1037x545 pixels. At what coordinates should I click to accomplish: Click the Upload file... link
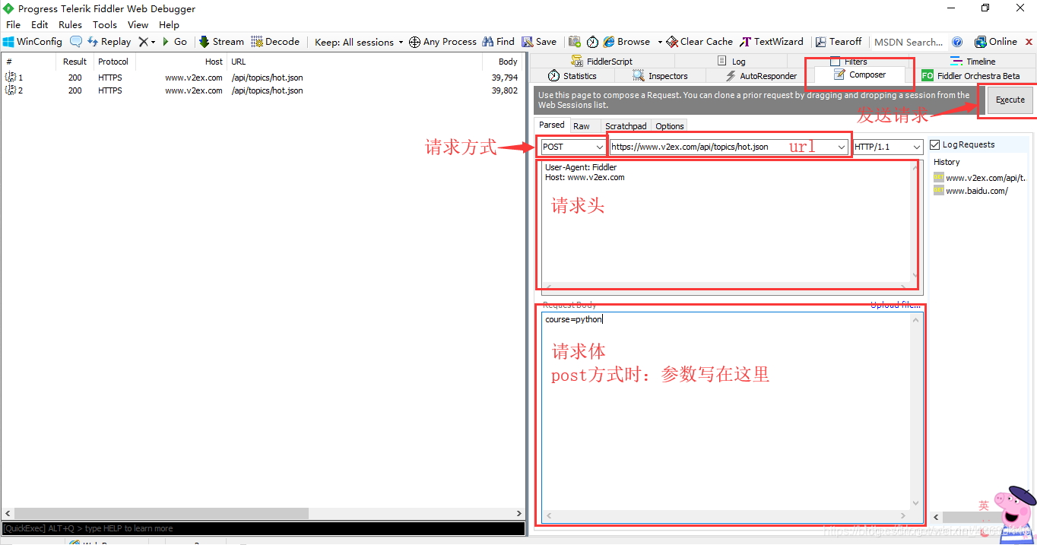[896, 305]
